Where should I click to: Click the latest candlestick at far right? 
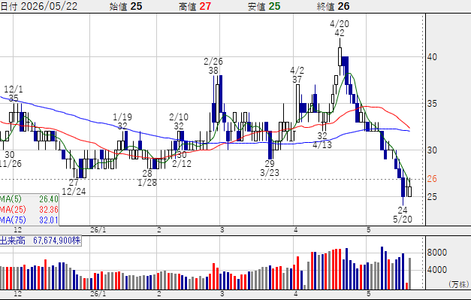409,192
